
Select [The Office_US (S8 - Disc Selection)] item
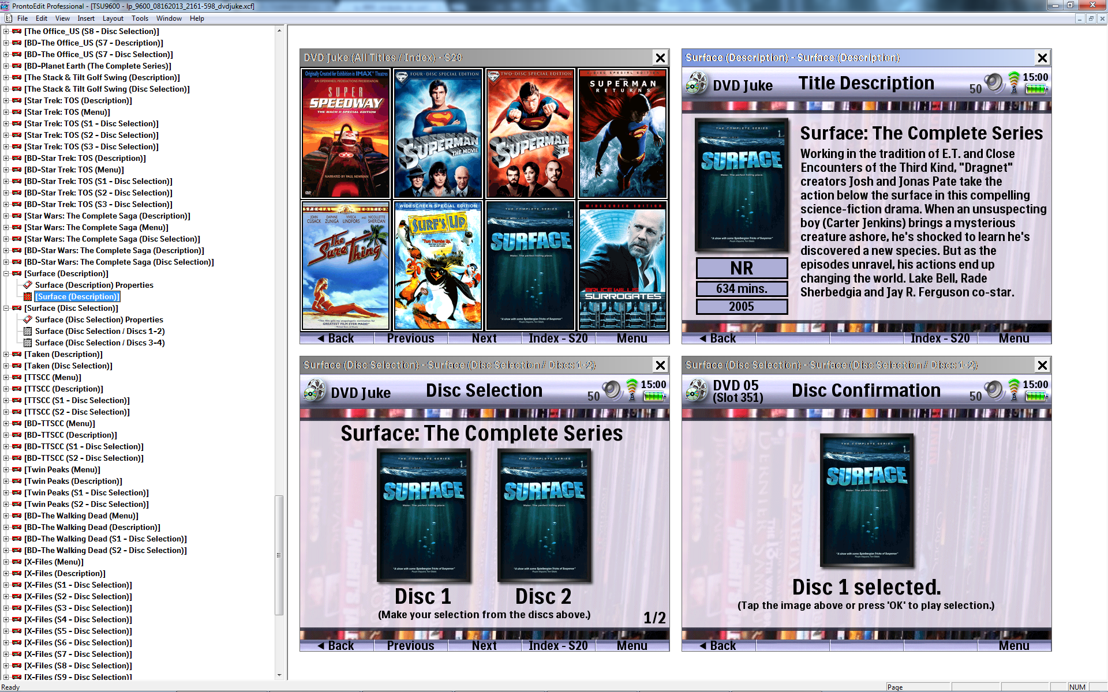click(92, 31)
